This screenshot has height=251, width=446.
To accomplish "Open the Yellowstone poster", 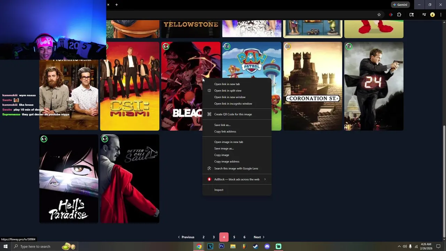I will point(191,29).
